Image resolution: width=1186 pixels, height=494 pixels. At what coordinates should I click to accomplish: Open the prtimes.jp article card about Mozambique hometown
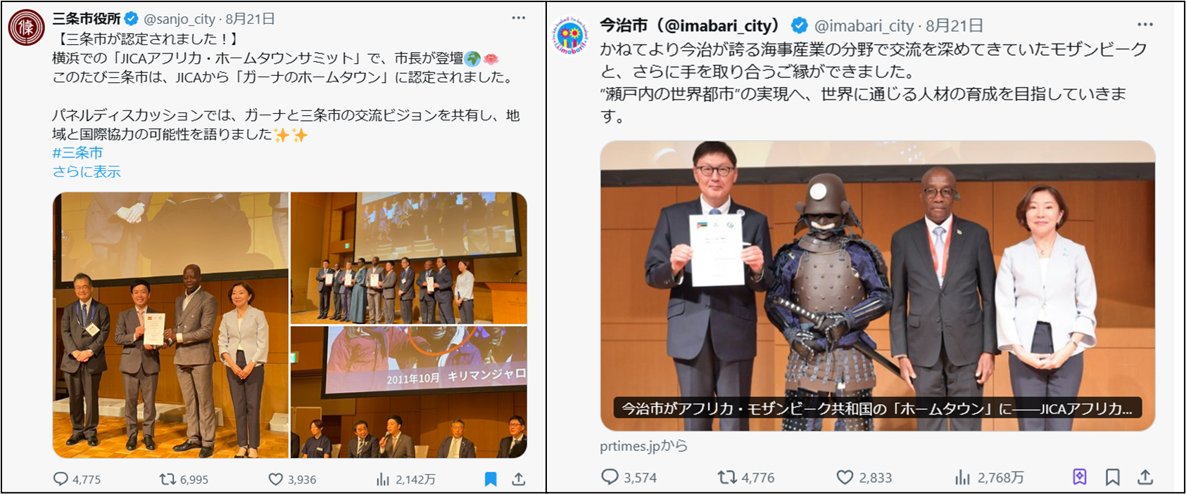coord(877,286)
